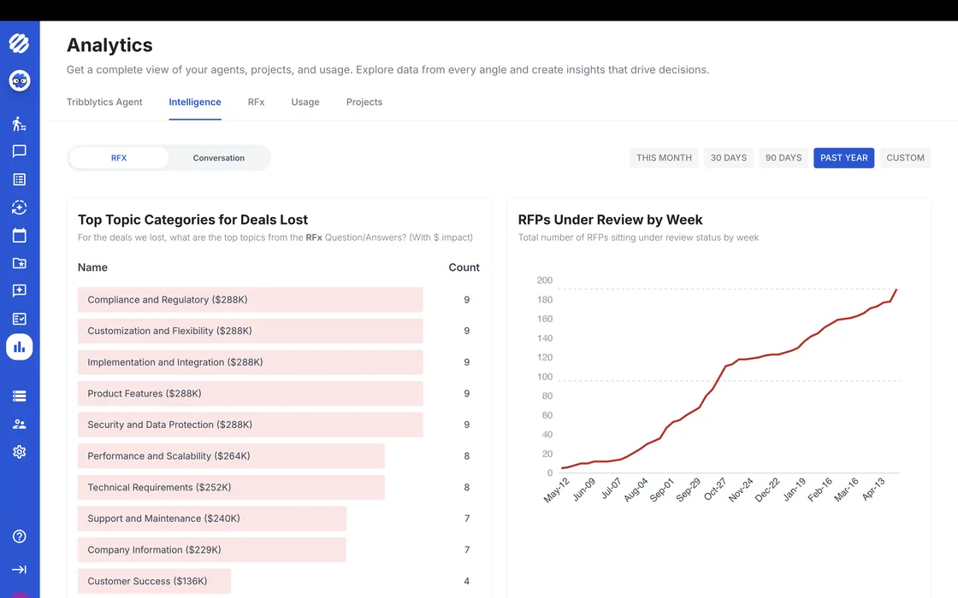958x598 pixels.
Task: Click the Apr-13 label on the chart axis
Action: pos(873,490)
